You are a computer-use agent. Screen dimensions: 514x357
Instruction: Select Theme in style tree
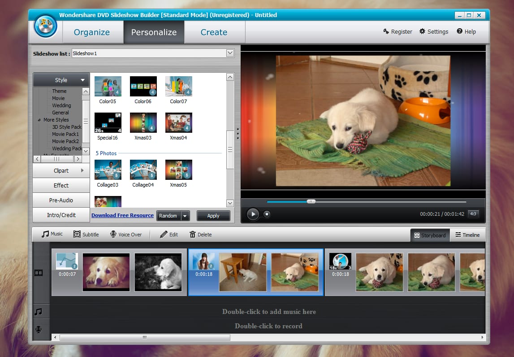pos(59,91)
